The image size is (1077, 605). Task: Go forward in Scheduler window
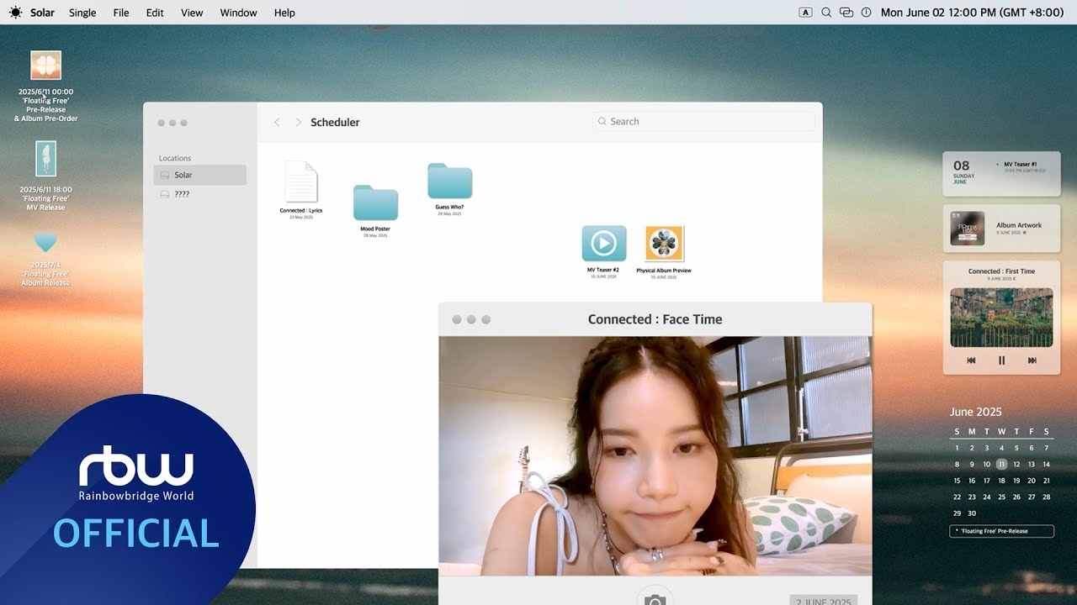point(298,122)
